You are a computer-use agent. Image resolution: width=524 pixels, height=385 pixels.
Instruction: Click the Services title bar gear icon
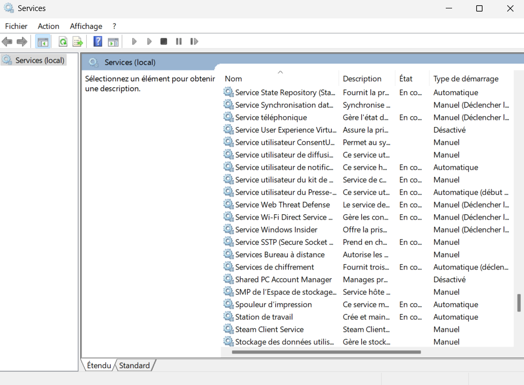[9, 8]
